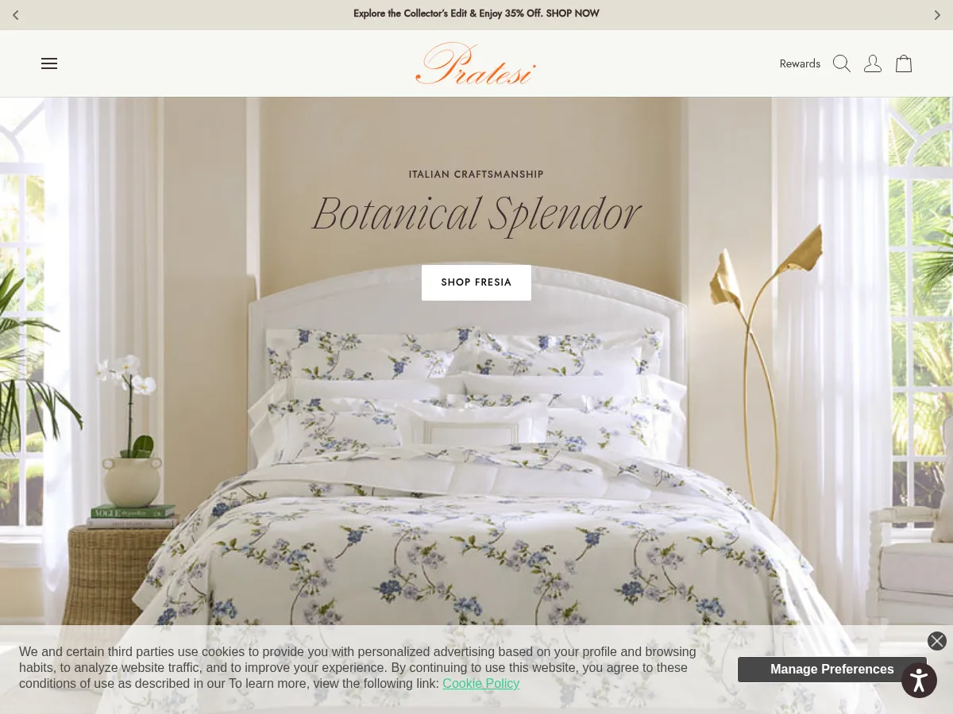Open Manage Preferences for cookies
Viewport: 953px width, 714px height.
click(831, 670)
